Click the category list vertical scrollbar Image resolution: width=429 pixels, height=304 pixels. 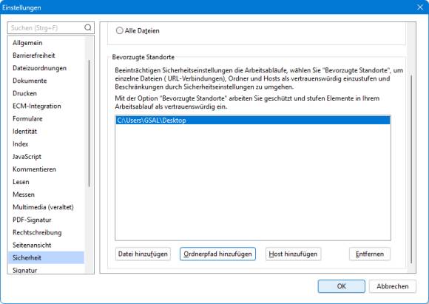point(89,124)
